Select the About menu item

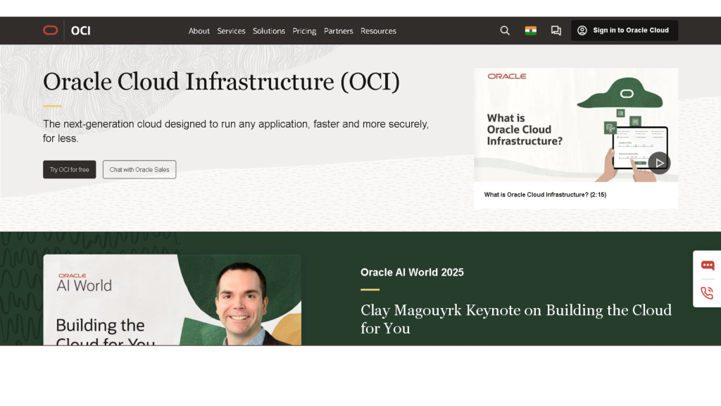point(199,30)
